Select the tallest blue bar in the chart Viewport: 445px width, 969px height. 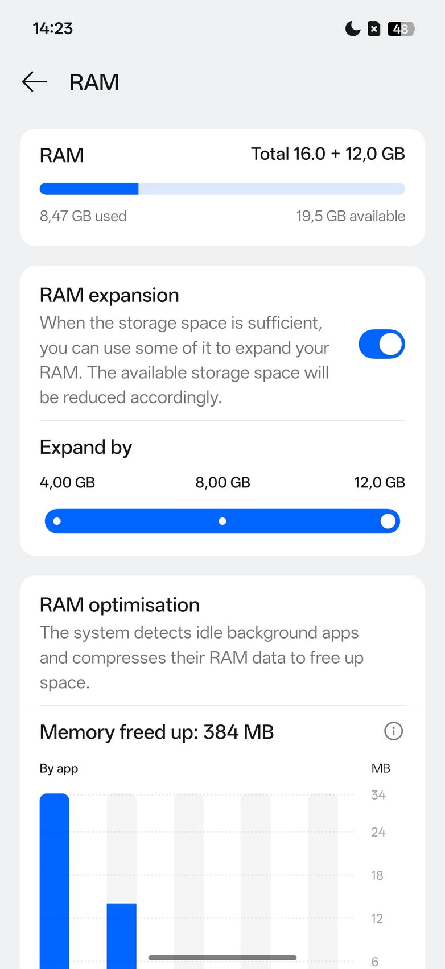[x=55, y=881]
